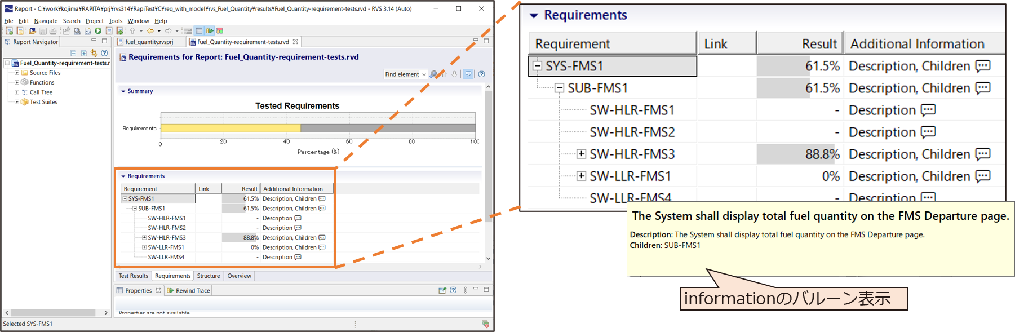
Task: Switch to the Test Results tab
Action: (133, 276)
